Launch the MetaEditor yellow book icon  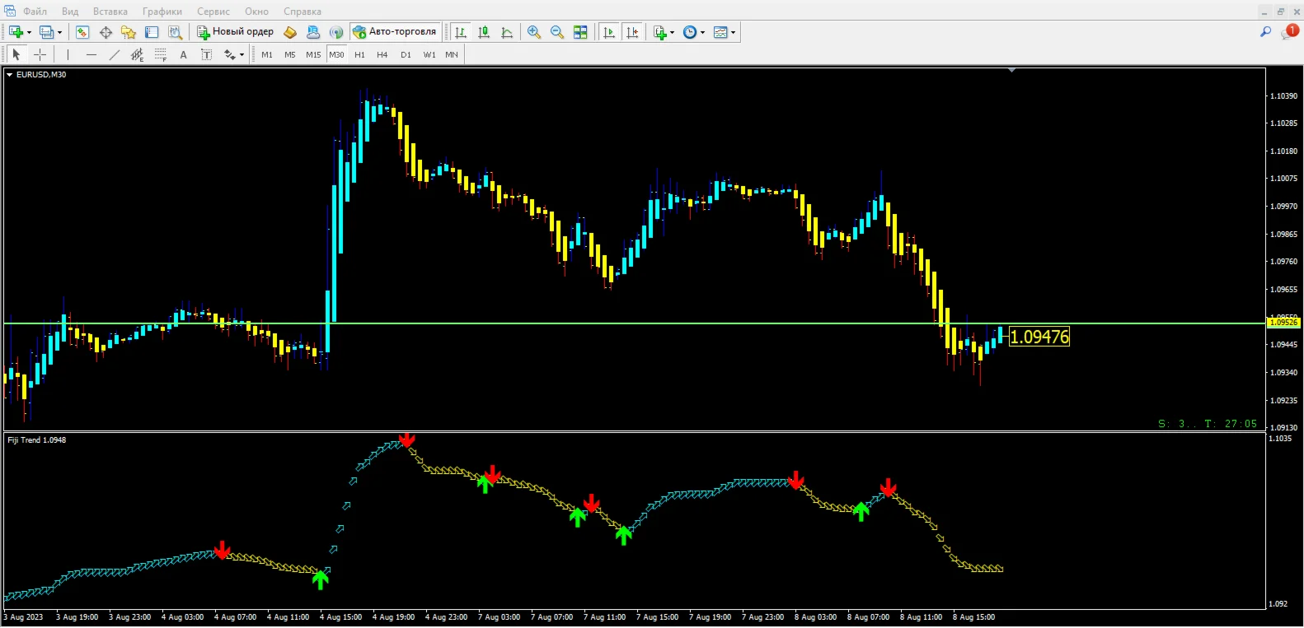(290, 32)
